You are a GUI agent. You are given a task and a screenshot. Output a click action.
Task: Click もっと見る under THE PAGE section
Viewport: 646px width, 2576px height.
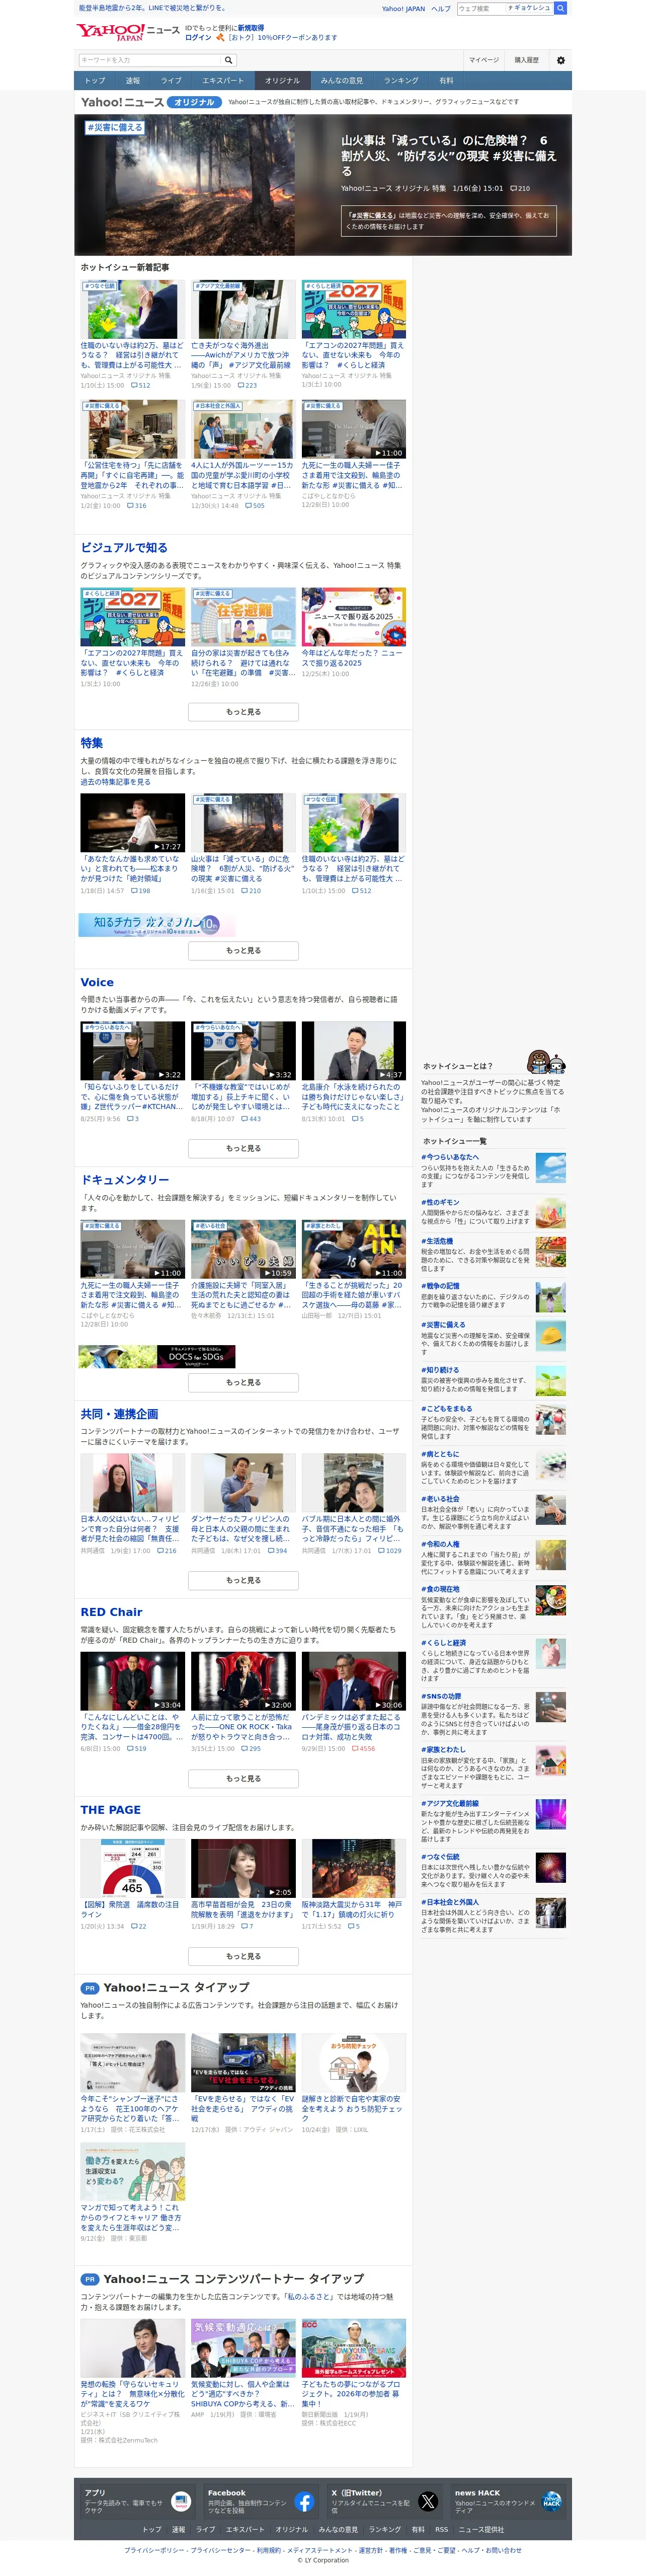(x=243, y=1956)
